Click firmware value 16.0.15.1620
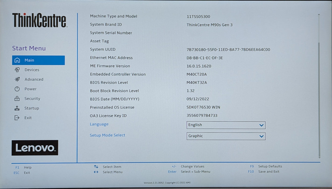This screenshot has width=332, height=189. (x=199, y=66)
